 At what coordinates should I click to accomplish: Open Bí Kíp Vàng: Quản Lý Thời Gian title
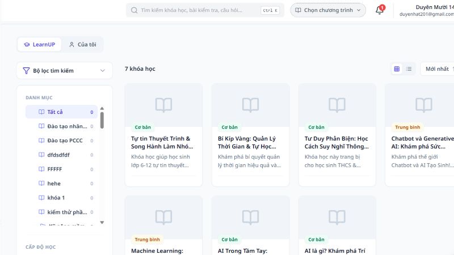247,143
